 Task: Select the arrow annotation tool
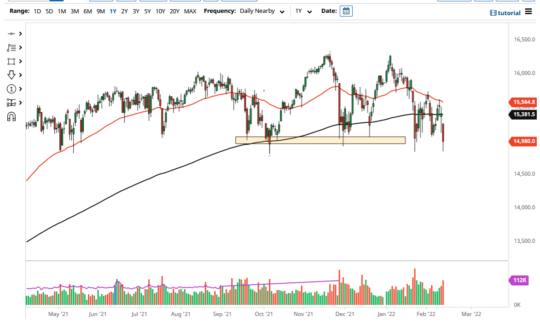(x=12, y=75)
